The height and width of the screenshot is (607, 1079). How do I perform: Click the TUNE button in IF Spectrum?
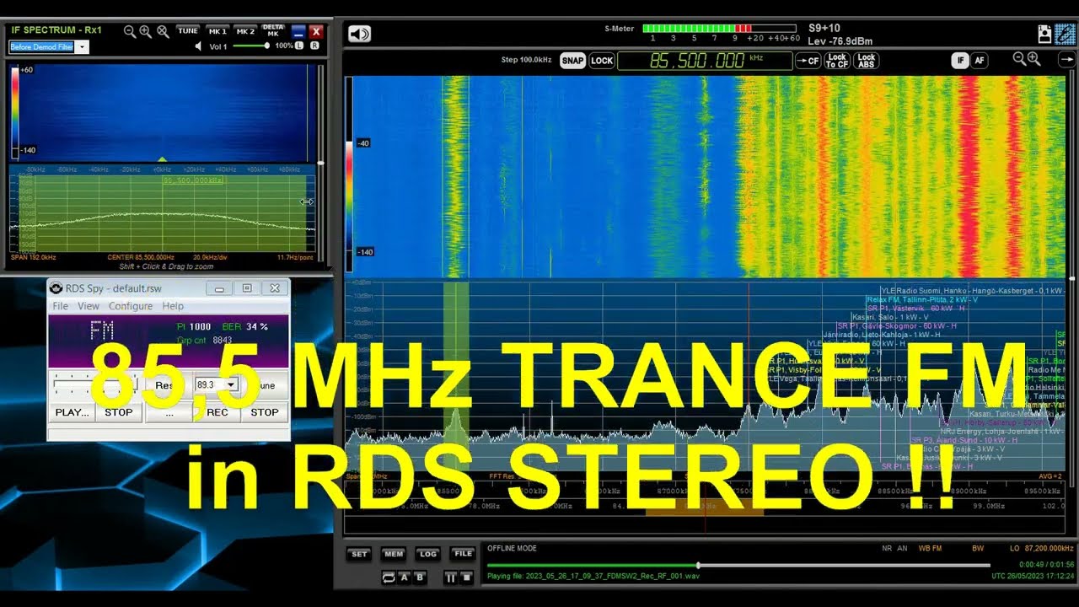pyautogui.click(x=188, y=30)
